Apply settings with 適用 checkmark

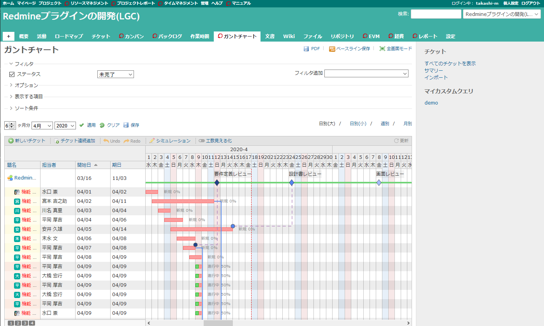[x=81, y=125]
